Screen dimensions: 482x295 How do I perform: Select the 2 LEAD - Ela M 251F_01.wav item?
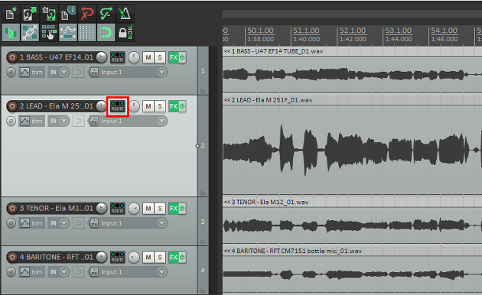[352, 146]
